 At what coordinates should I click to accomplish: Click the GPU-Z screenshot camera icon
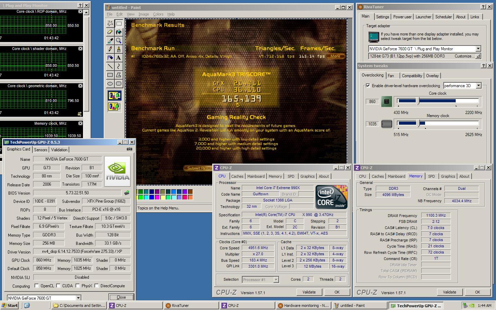tap(129, 149)
